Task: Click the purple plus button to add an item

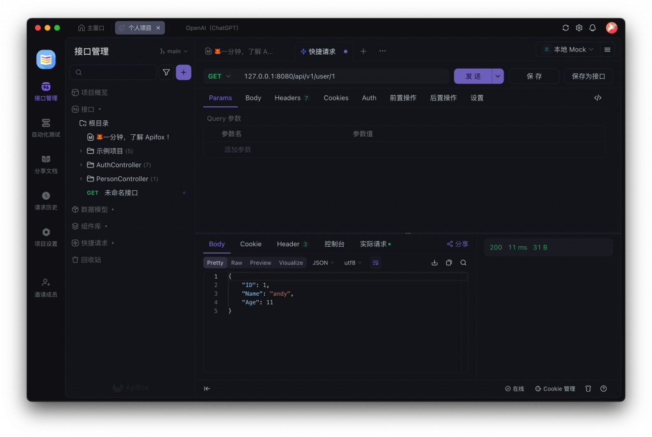Action: (183, 73)
